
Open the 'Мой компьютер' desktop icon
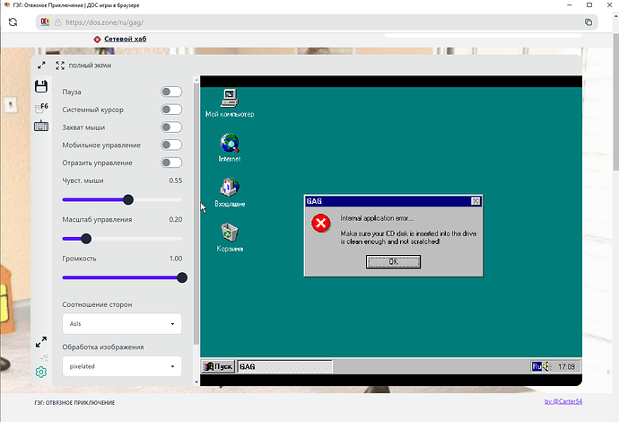click(229, 99)
